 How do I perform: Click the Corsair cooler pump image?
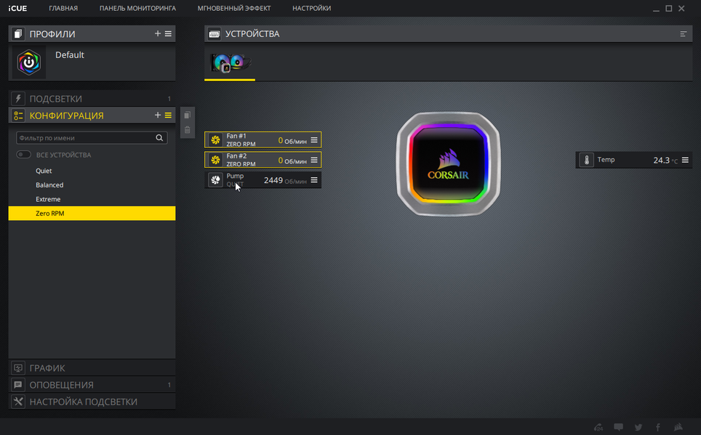(449, 164)
